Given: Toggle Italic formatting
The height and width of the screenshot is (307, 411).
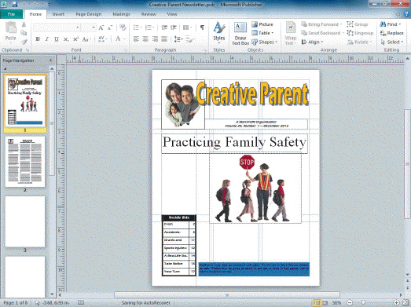Looking at the screenshot, I should tap(46, 39).
